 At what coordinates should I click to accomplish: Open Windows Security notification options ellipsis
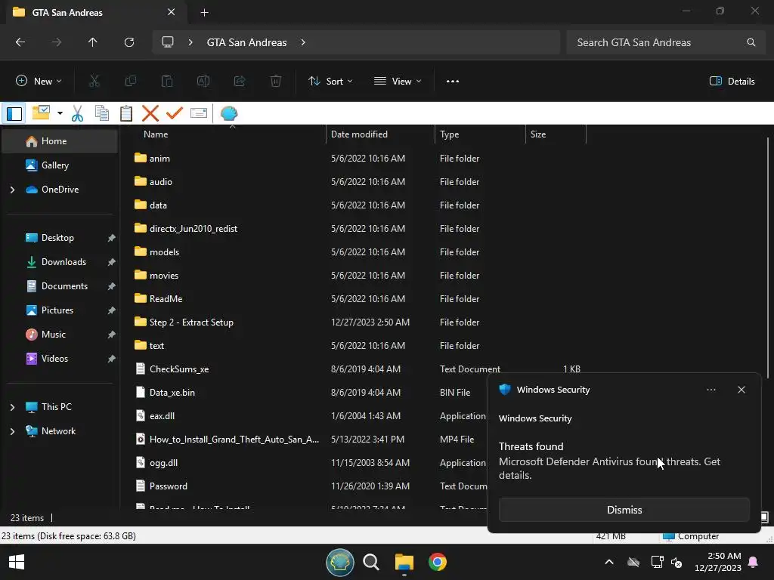[x=711, y=390]
